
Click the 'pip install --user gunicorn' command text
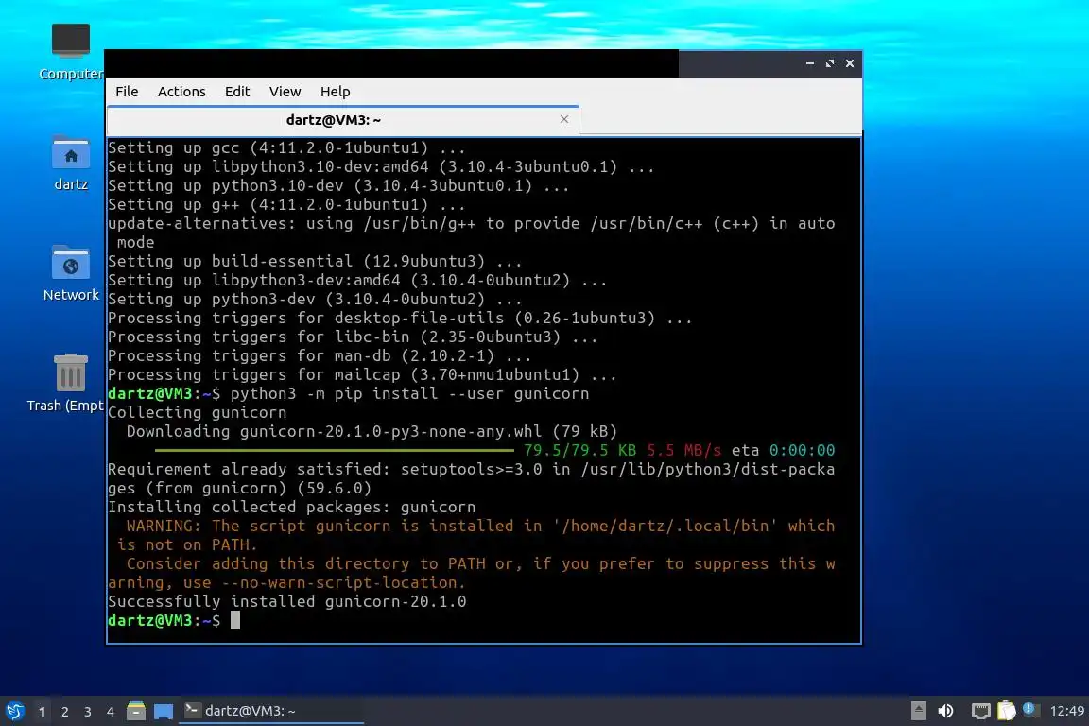[462, 394]
